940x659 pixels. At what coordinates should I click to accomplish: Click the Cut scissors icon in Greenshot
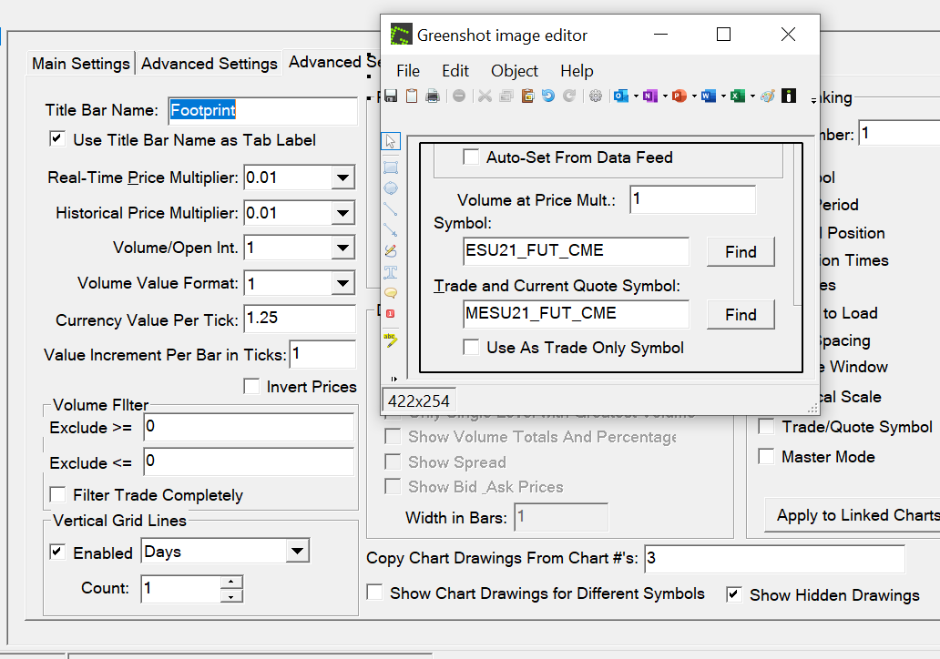(485, 96)
